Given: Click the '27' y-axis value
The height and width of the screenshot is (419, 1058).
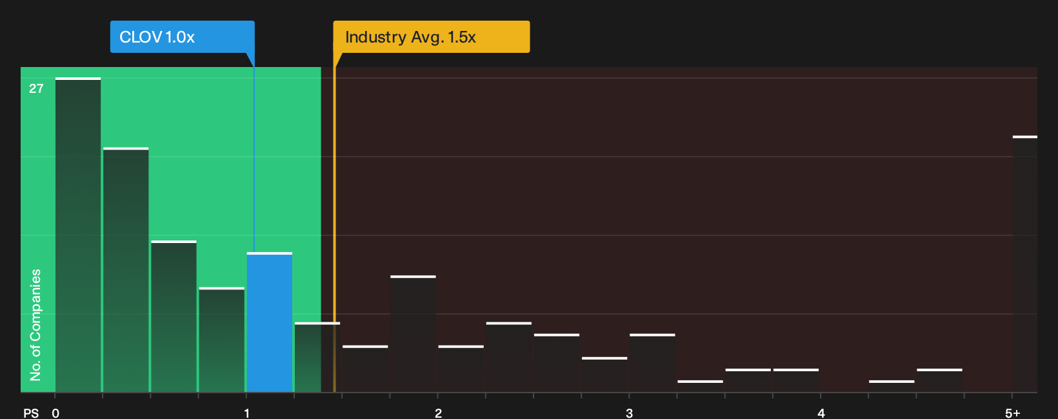Looking at the screenshot, I should (36, 89).
